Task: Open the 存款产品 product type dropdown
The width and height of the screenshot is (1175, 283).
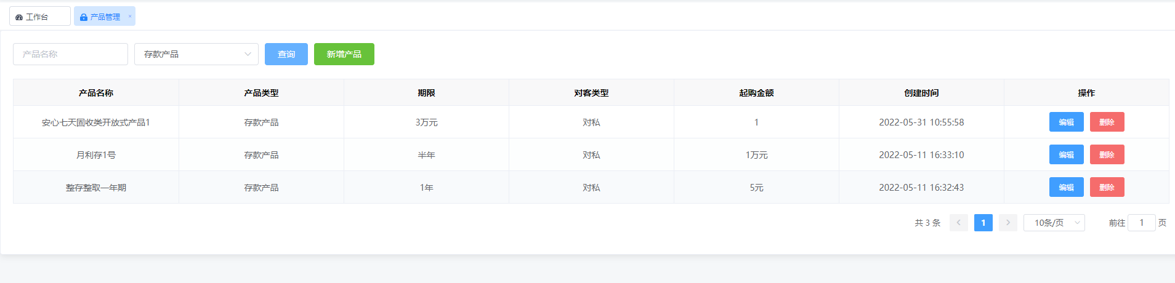Action: (196, 54)
